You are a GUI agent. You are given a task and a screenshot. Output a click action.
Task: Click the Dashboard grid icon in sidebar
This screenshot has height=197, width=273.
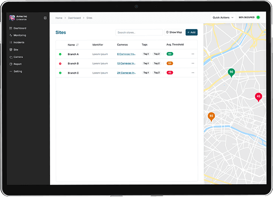(11, 28)
